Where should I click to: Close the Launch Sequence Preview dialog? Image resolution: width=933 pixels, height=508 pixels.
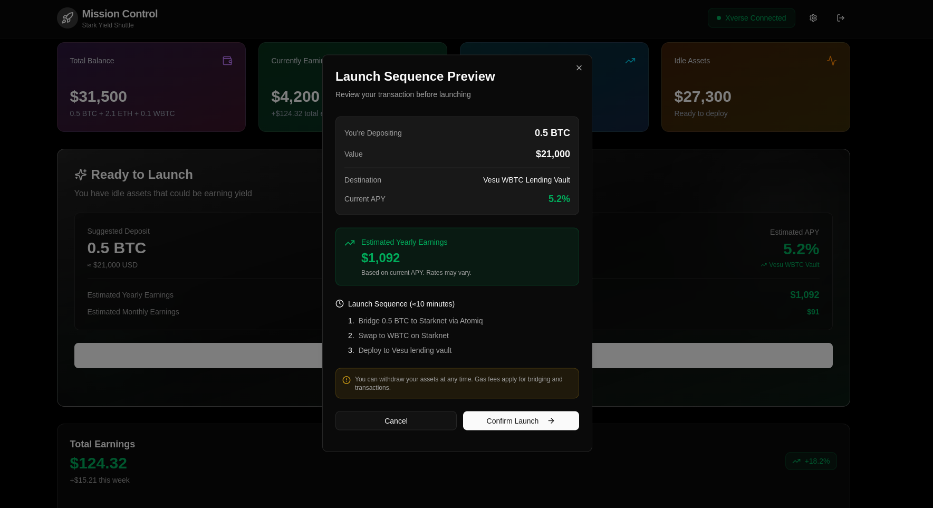click(x=579, y=68)
